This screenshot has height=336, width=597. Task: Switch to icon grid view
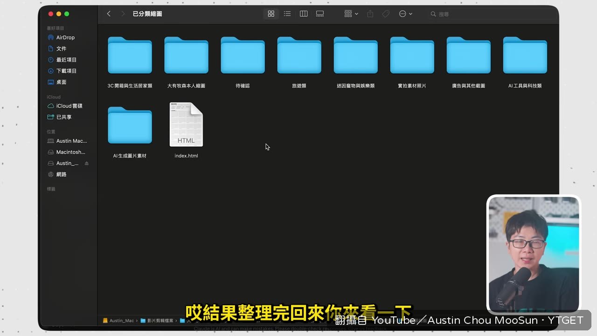click(271, 14)
